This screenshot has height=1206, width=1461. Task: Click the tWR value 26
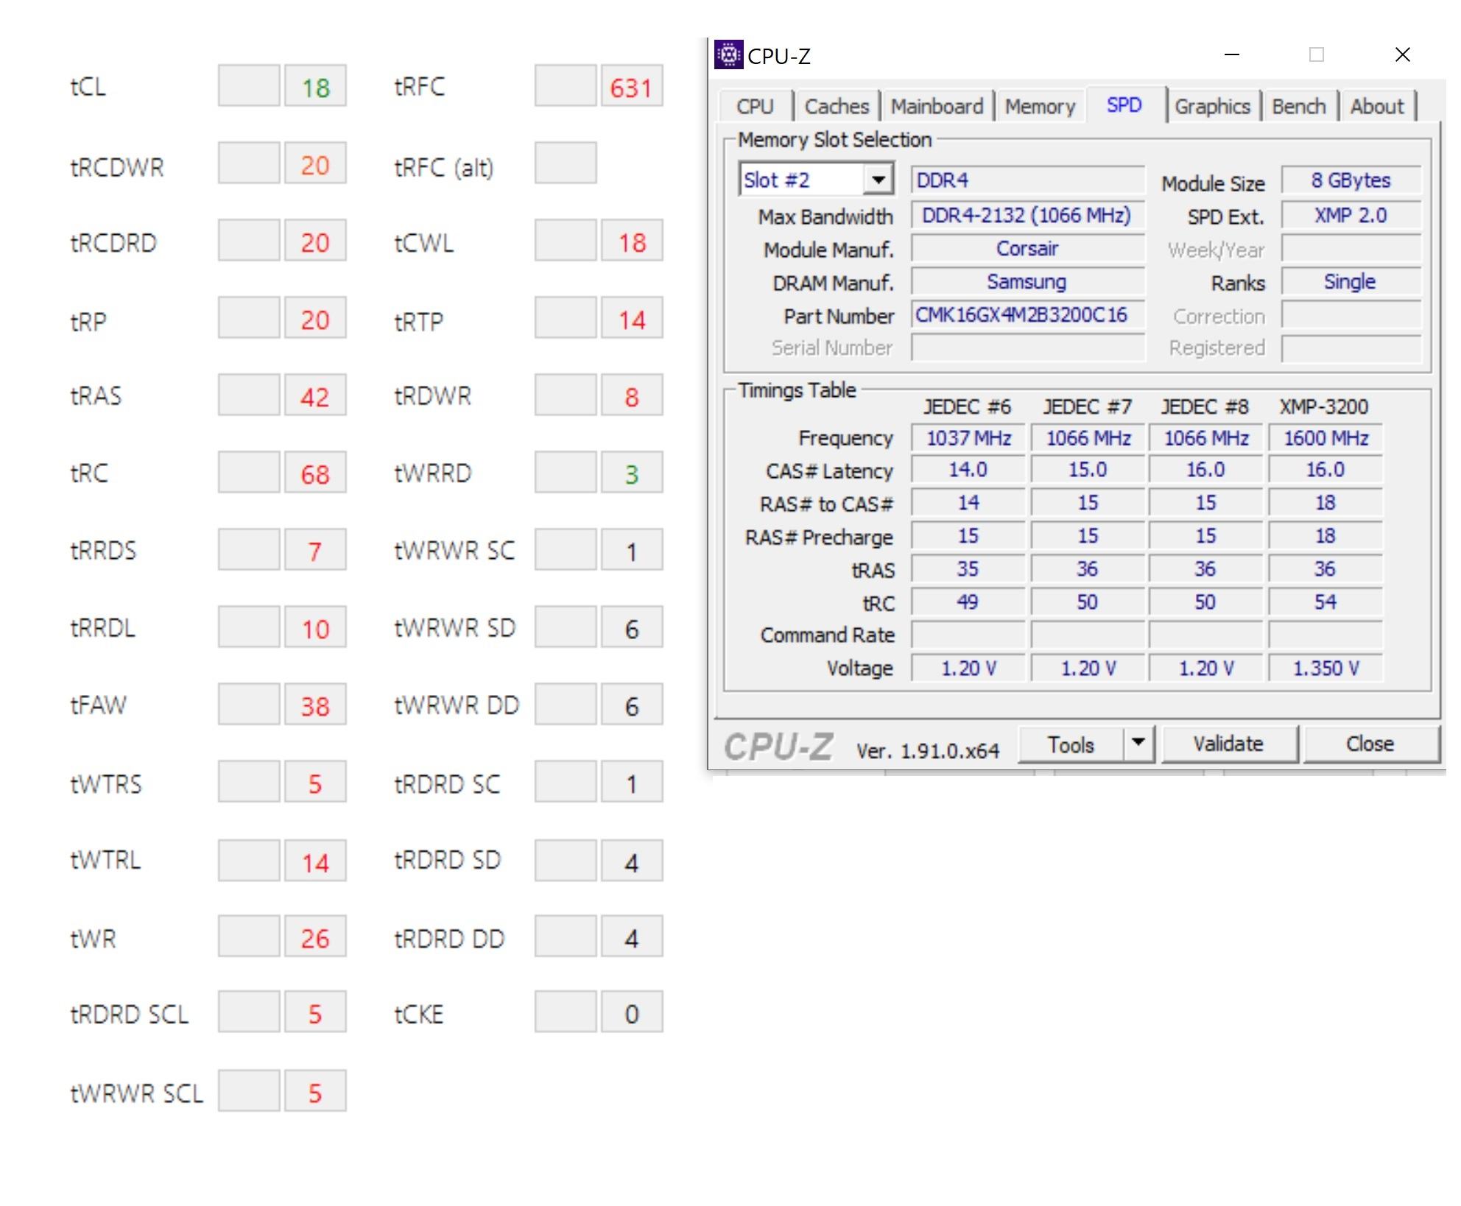pos(315,937)
